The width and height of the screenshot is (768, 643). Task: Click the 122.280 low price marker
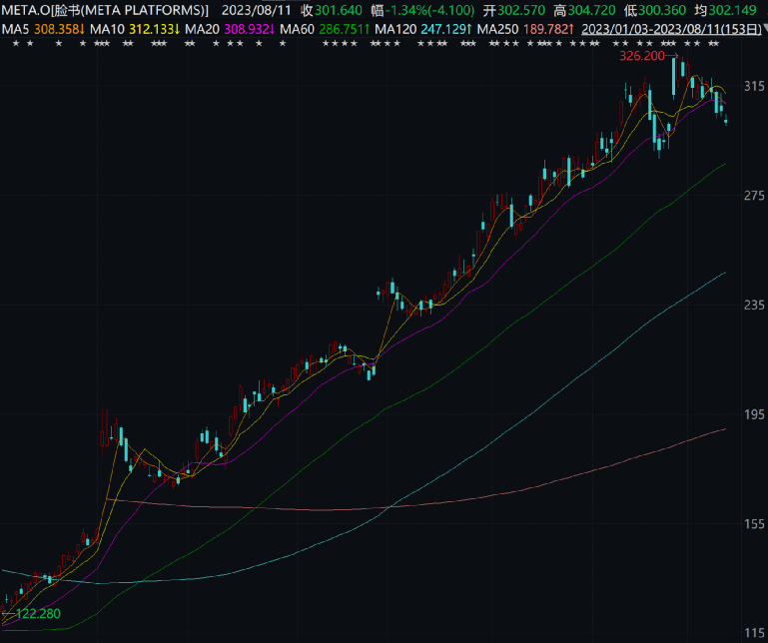33,611
